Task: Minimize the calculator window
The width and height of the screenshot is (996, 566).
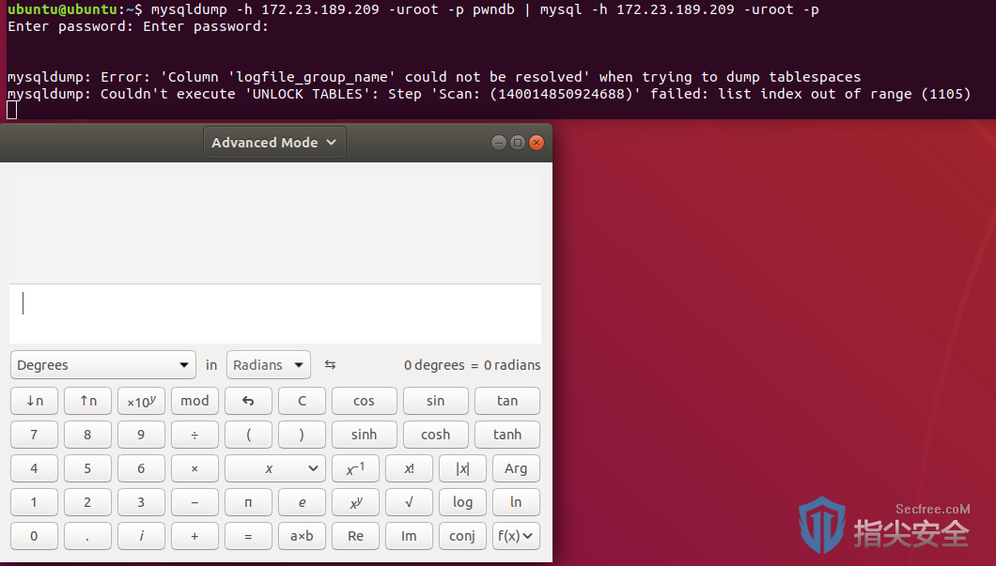Action: point(499,142)
